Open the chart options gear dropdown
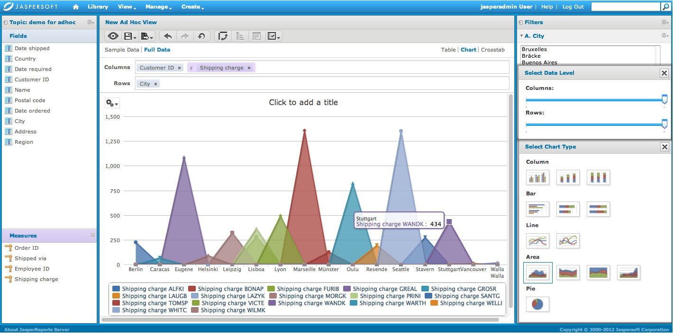 pos(112,103)
